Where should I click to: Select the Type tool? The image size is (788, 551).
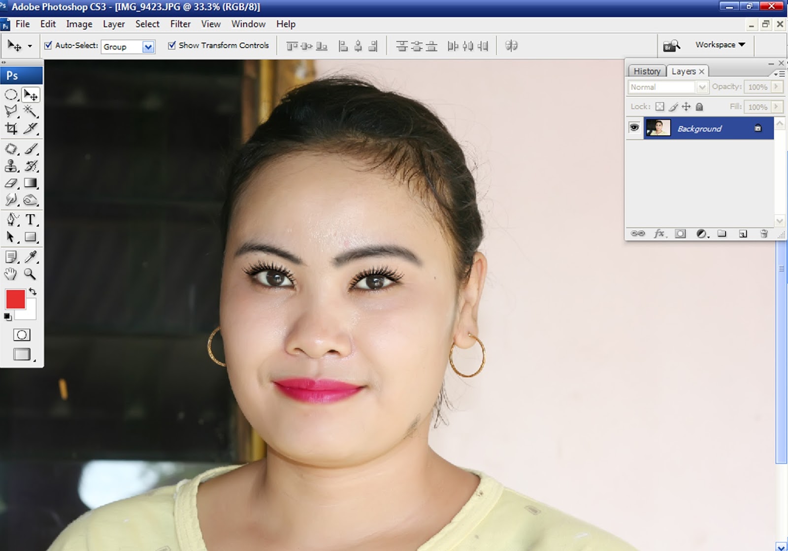click(x=31, y=219)
